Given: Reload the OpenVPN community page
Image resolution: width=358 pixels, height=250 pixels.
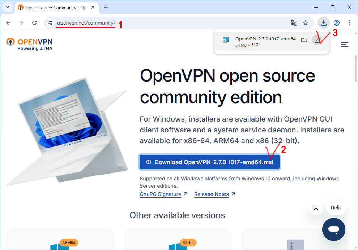Looking at the screenshot, I should coord(34,23).
